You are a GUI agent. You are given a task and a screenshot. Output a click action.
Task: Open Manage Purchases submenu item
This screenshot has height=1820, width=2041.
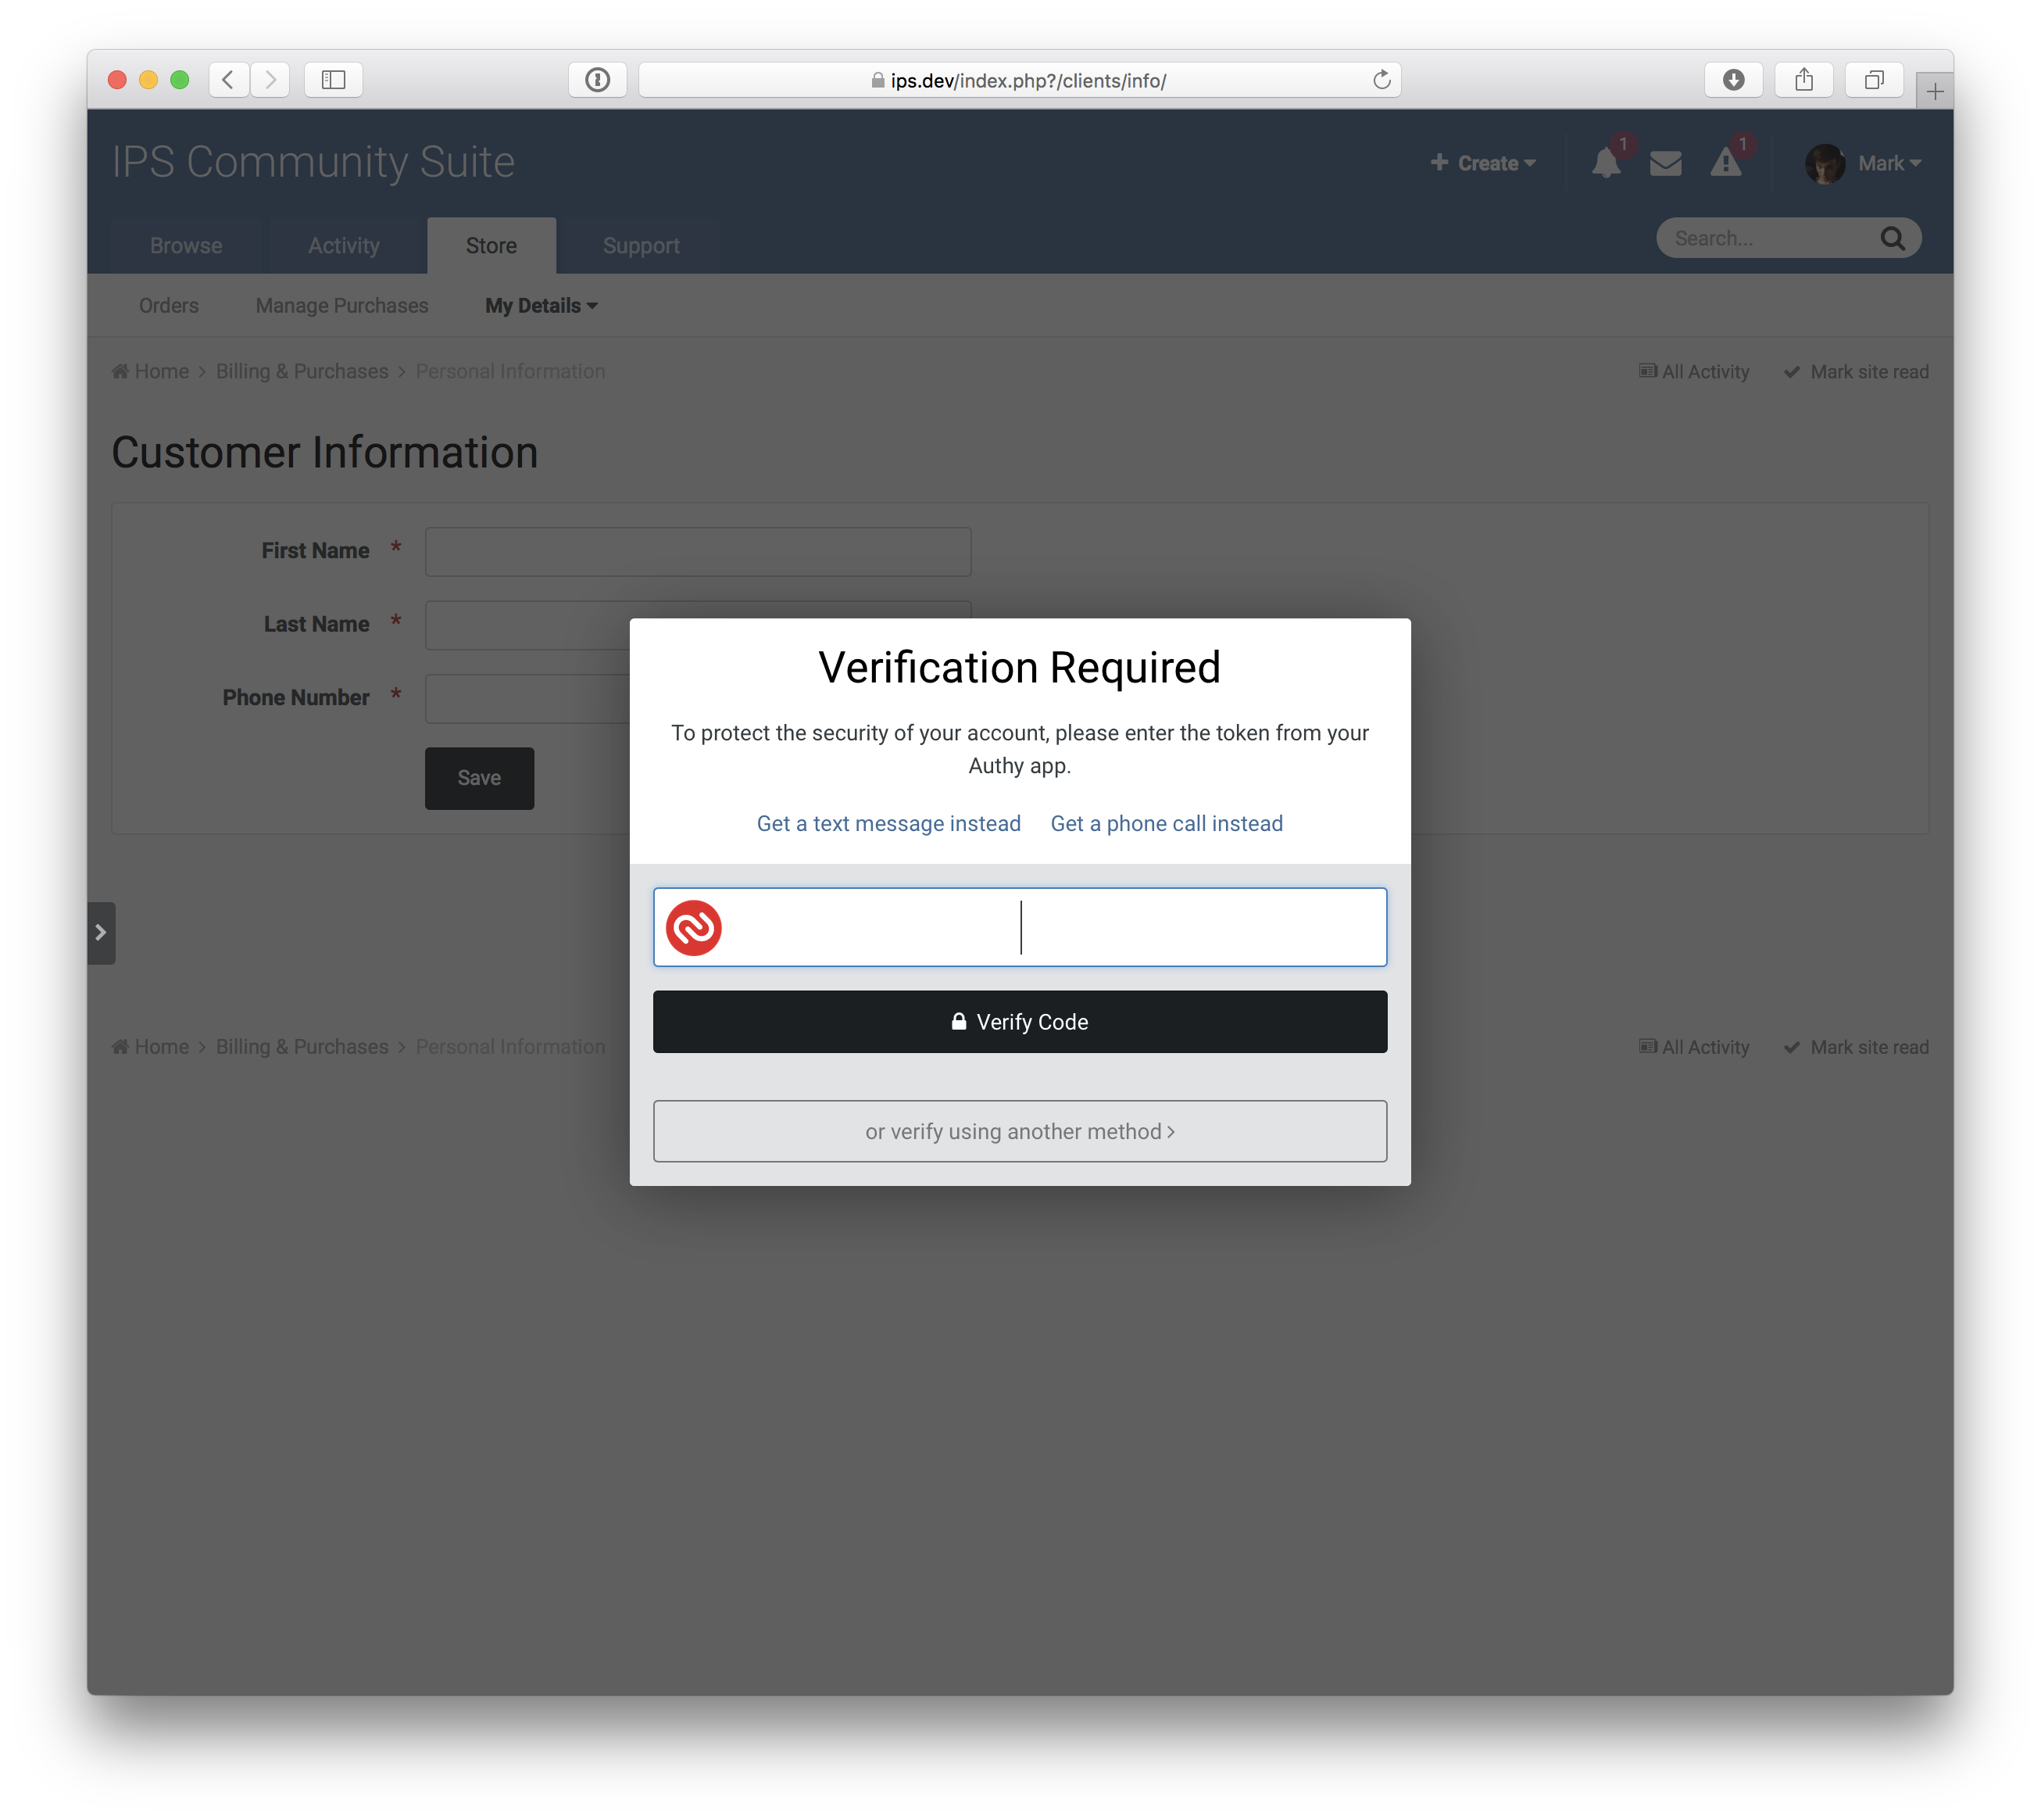(341, 306)
